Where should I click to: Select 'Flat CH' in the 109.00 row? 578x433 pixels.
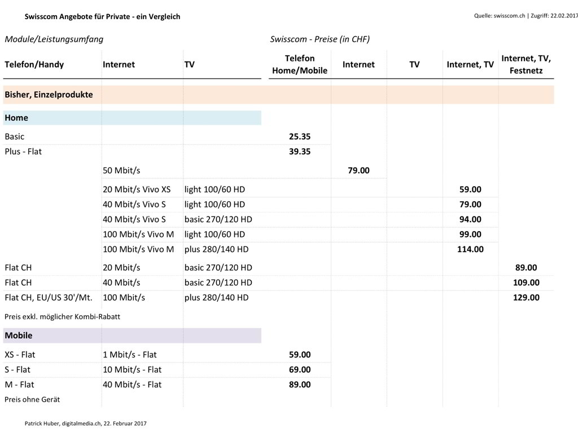pos(18,283)
